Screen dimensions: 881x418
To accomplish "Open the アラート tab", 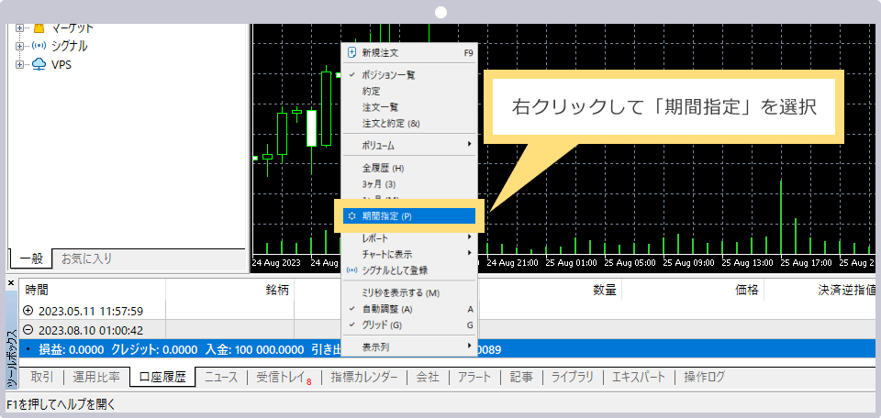I will 474,377.
